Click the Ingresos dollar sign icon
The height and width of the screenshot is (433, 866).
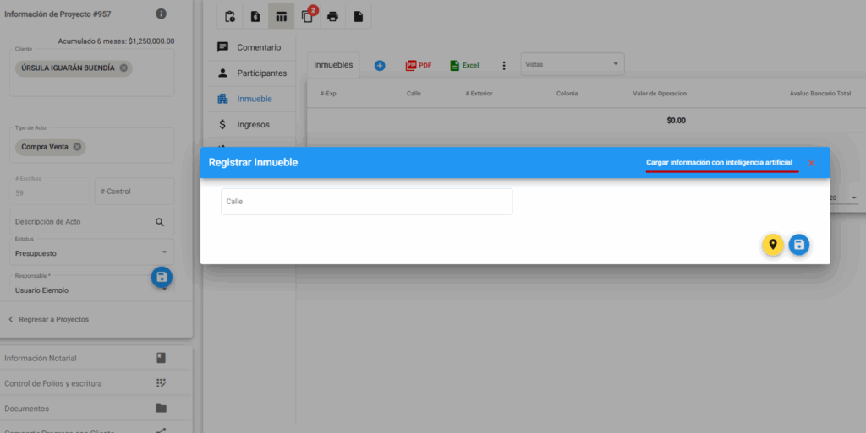pos(222,125)
